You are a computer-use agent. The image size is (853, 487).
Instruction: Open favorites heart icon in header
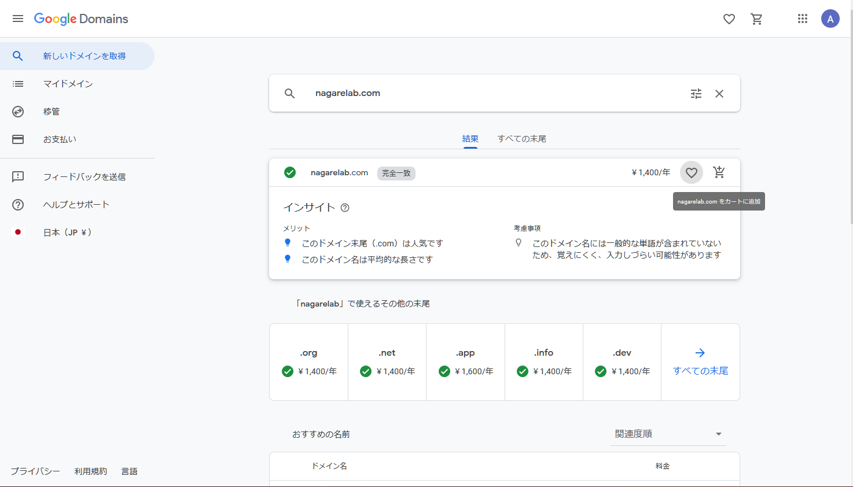(x=729, y=19)
